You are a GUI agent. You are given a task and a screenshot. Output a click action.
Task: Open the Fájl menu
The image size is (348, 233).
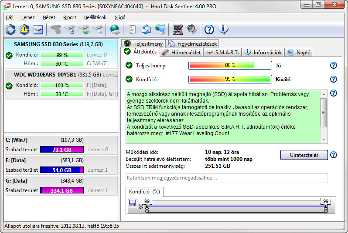(9, 17)
